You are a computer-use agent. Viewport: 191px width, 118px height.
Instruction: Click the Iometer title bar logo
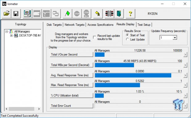(4, 4)
